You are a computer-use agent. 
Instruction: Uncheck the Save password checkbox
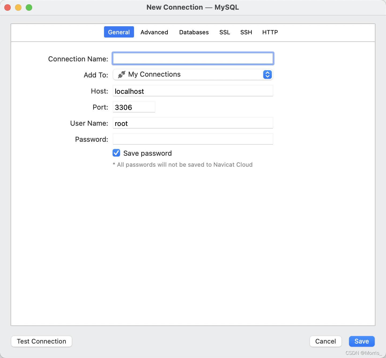[116, 153]
